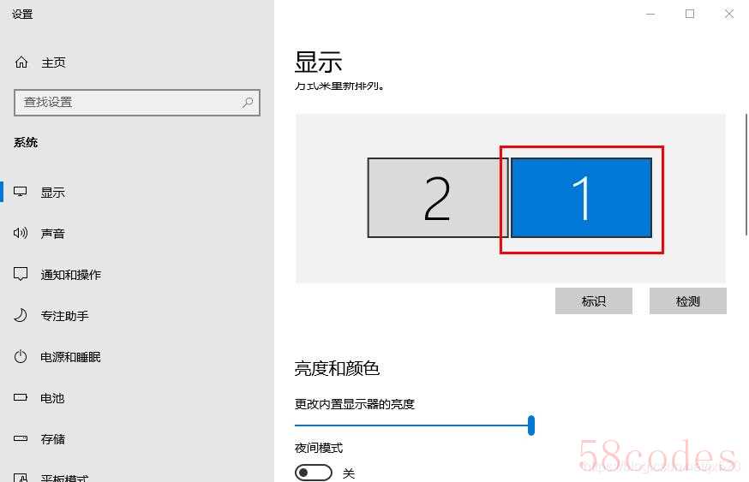Click the Detect (检测) button
The image size is (749, 482).
coord(688,301)
